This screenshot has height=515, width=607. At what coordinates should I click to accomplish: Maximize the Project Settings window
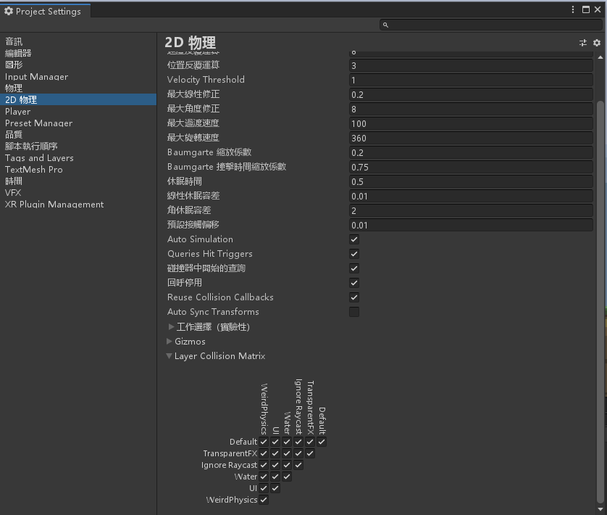tap(586, 10)
